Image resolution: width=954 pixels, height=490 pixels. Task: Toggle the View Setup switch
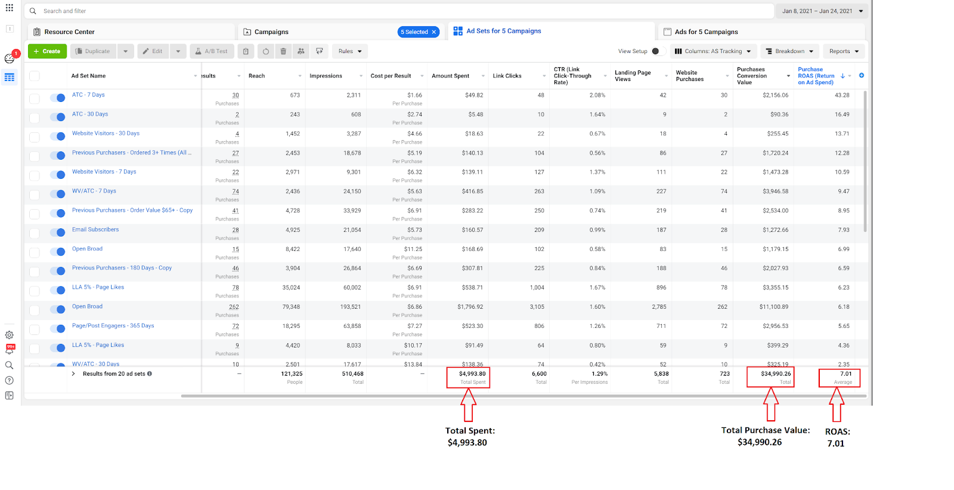658,51
